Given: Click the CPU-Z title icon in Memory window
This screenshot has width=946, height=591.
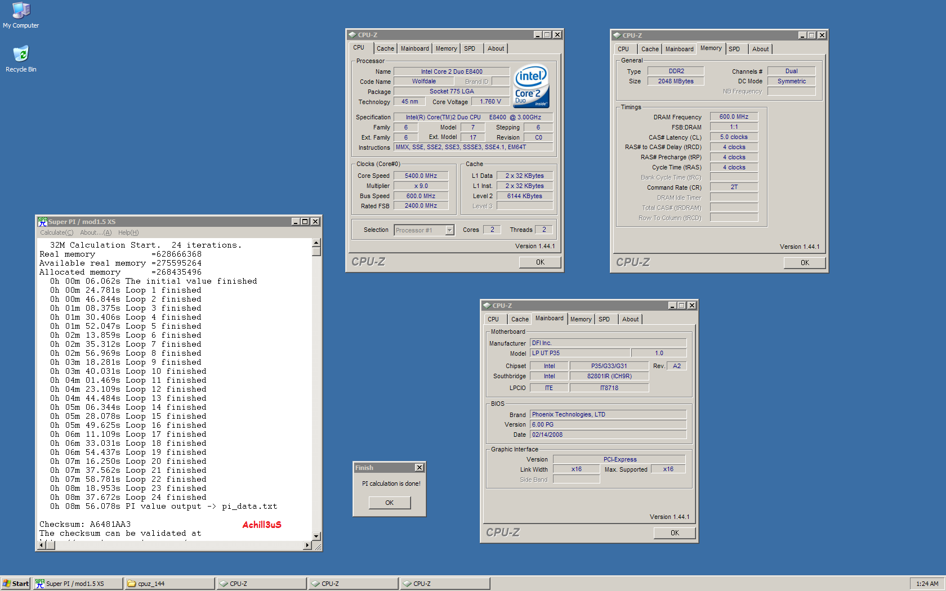Looking at the screenshot, I should tap(617, 35).
